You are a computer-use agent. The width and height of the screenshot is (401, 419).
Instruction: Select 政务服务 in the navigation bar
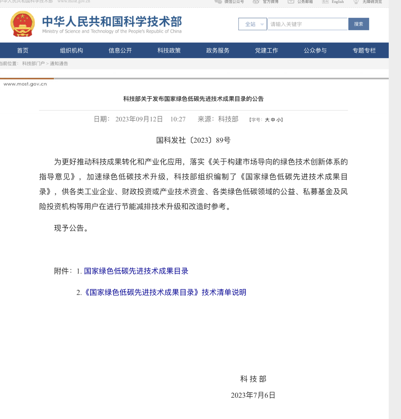click(218, 50)
